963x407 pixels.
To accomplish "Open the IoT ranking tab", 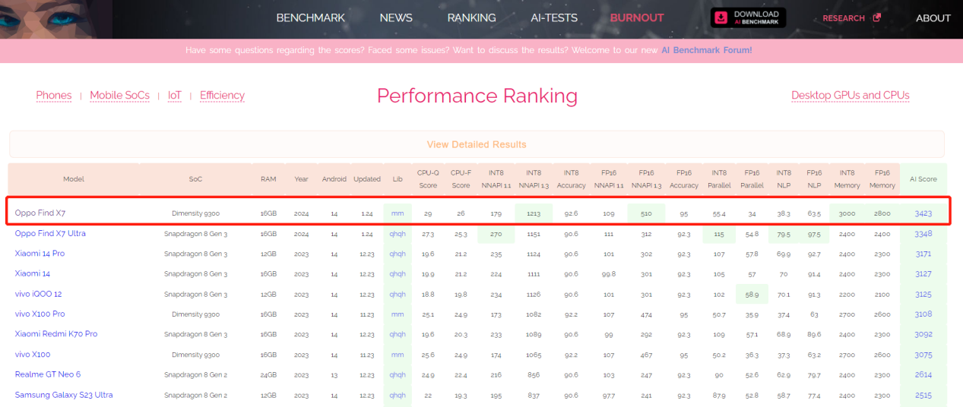I will tap(175, 96).
